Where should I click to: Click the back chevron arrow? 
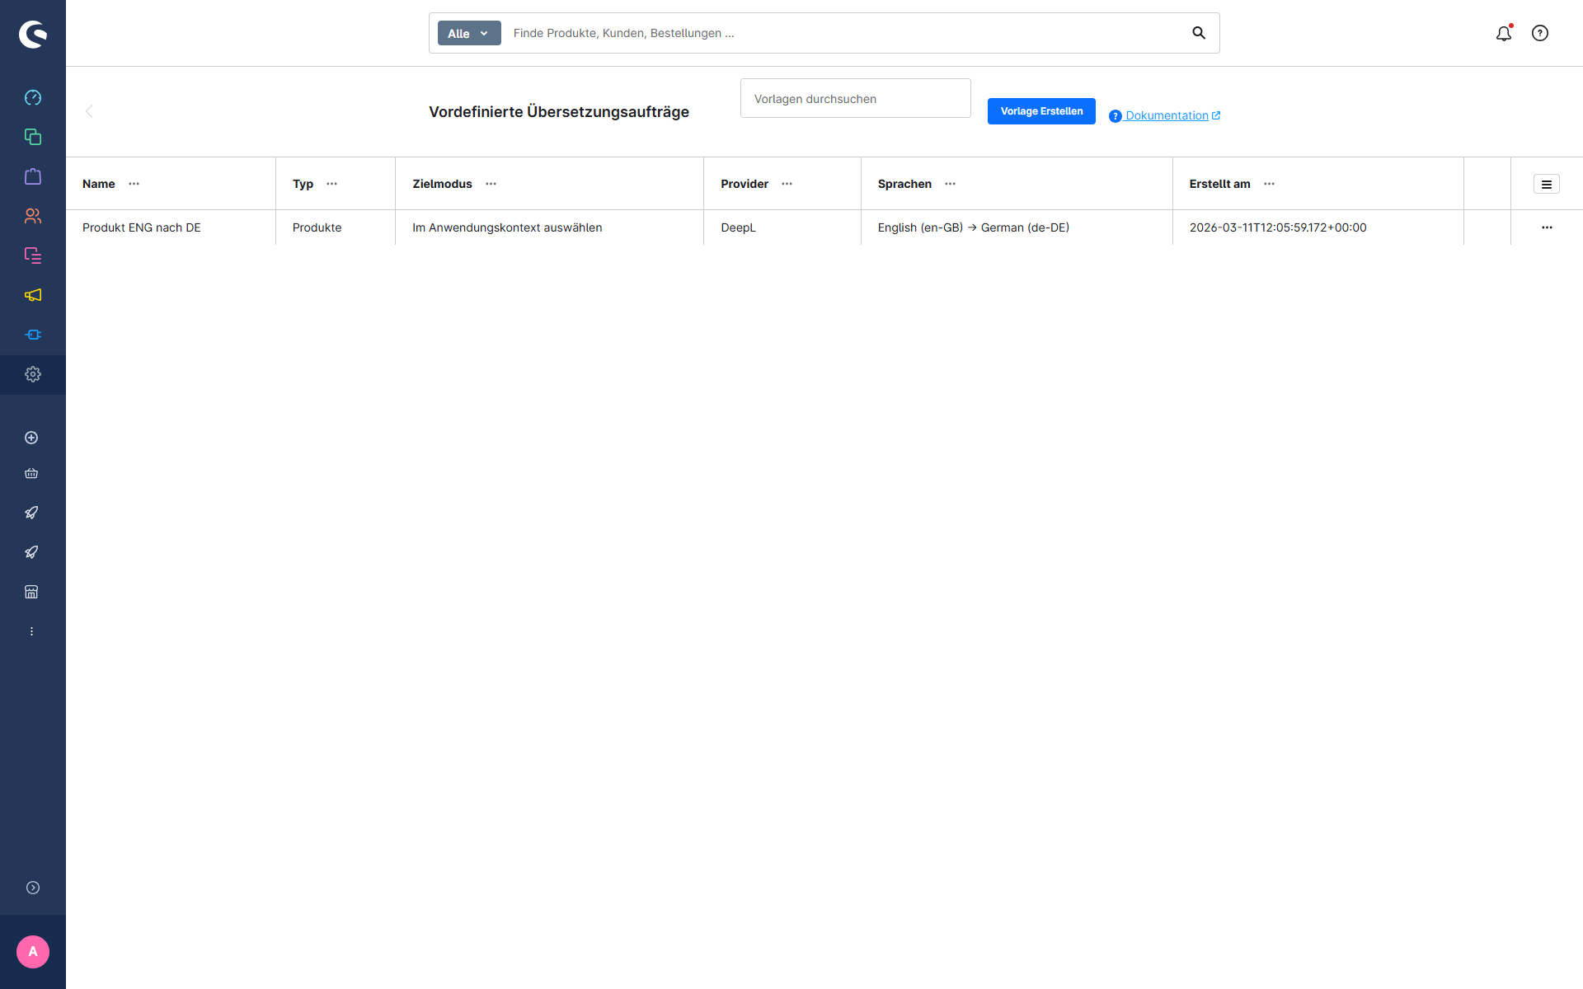(x=89, y=111)
